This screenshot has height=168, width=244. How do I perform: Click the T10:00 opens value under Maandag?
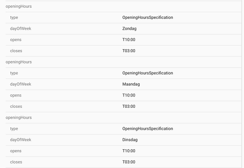(x=129, y=95)
